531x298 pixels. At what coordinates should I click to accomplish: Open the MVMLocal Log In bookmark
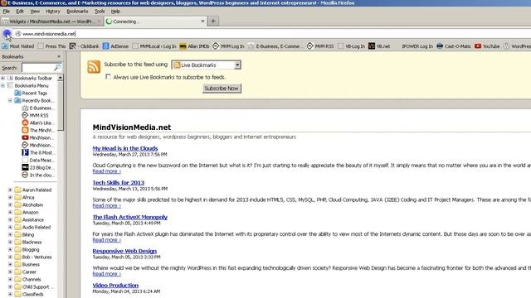154,46
